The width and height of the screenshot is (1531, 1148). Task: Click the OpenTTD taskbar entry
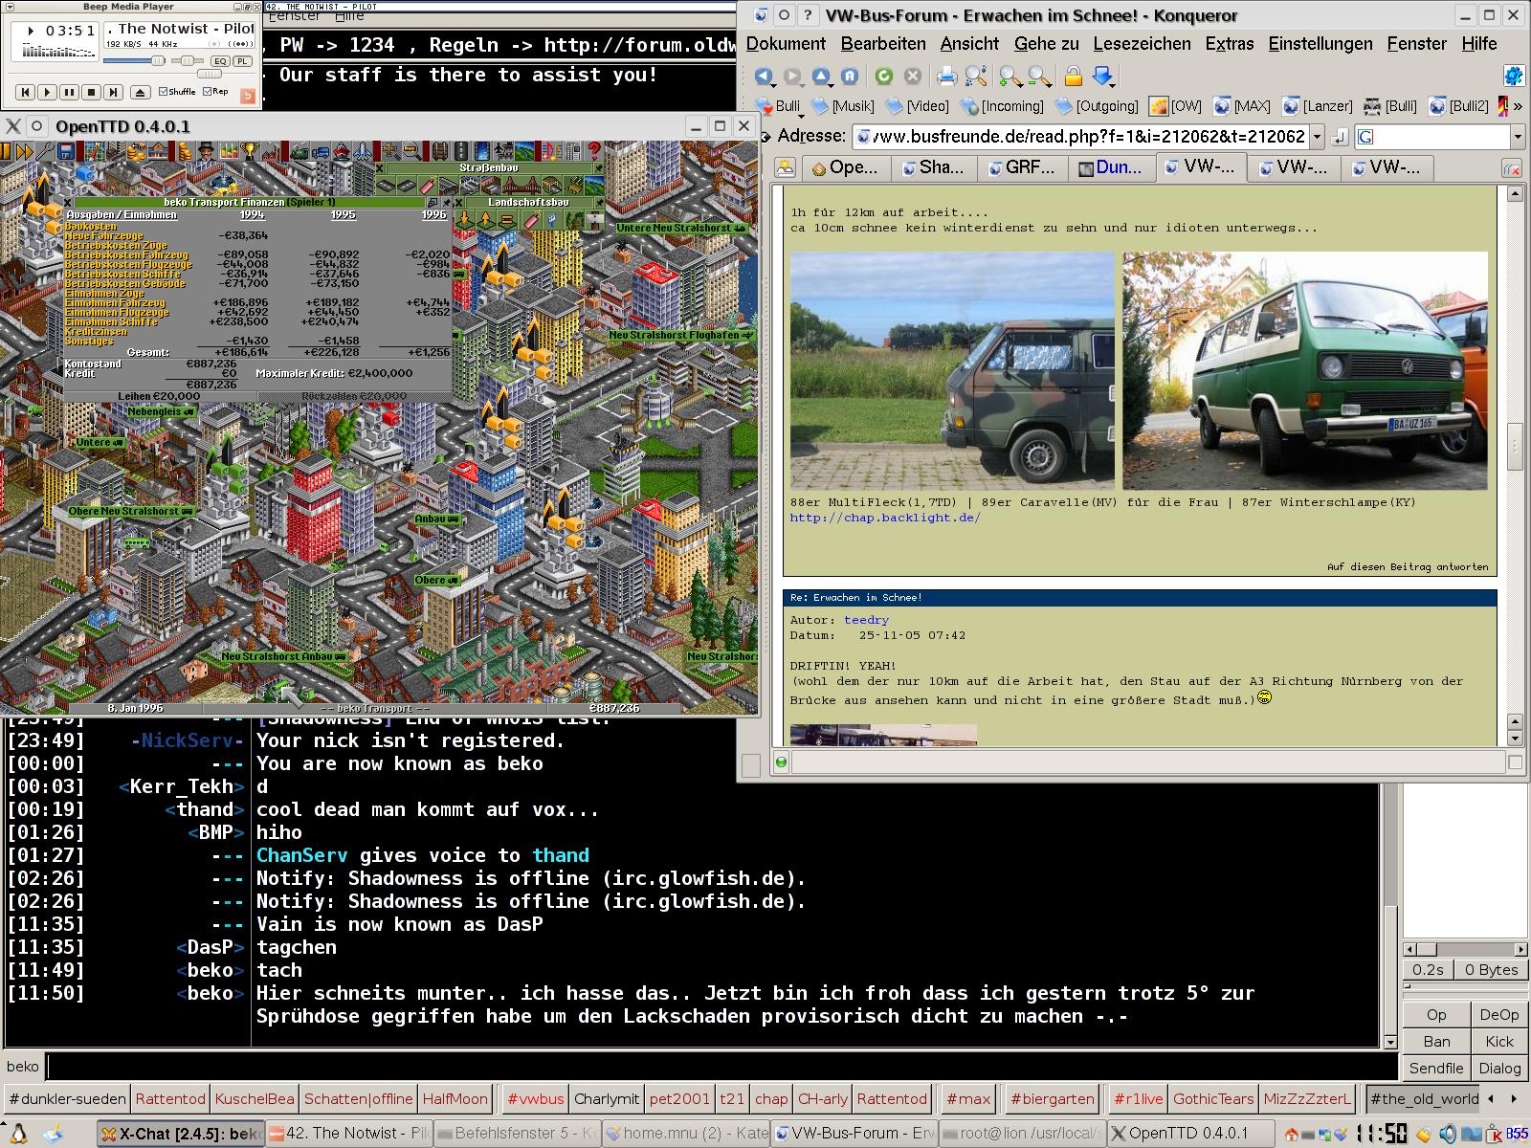[x=1191, y=1134]
